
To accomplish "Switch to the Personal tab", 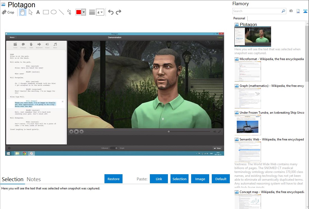I will point(239,18).
